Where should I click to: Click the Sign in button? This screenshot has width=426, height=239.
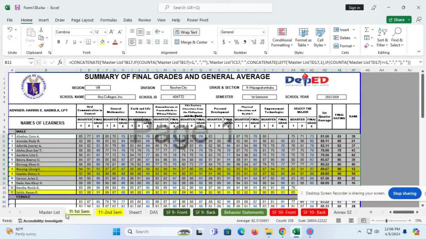354,8
